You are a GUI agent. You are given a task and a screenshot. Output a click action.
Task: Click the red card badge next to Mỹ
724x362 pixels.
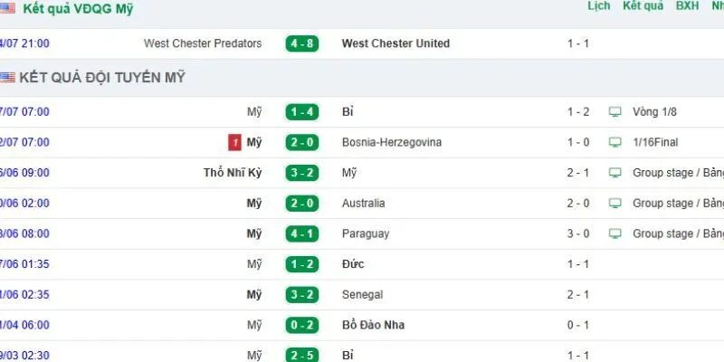(x=234, y=143)
